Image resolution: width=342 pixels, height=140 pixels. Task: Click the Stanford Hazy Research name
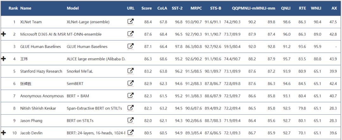tap(41, 71)
